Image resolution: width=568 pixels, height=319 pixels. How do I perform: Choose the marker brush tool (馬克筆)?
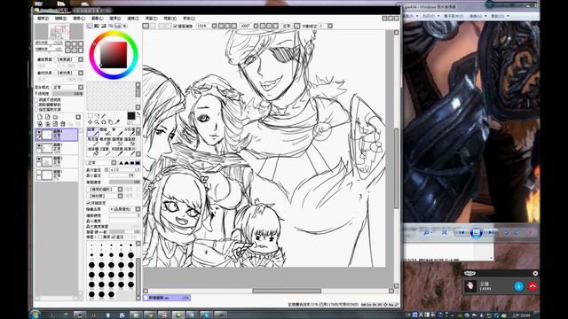pos(93,142)
